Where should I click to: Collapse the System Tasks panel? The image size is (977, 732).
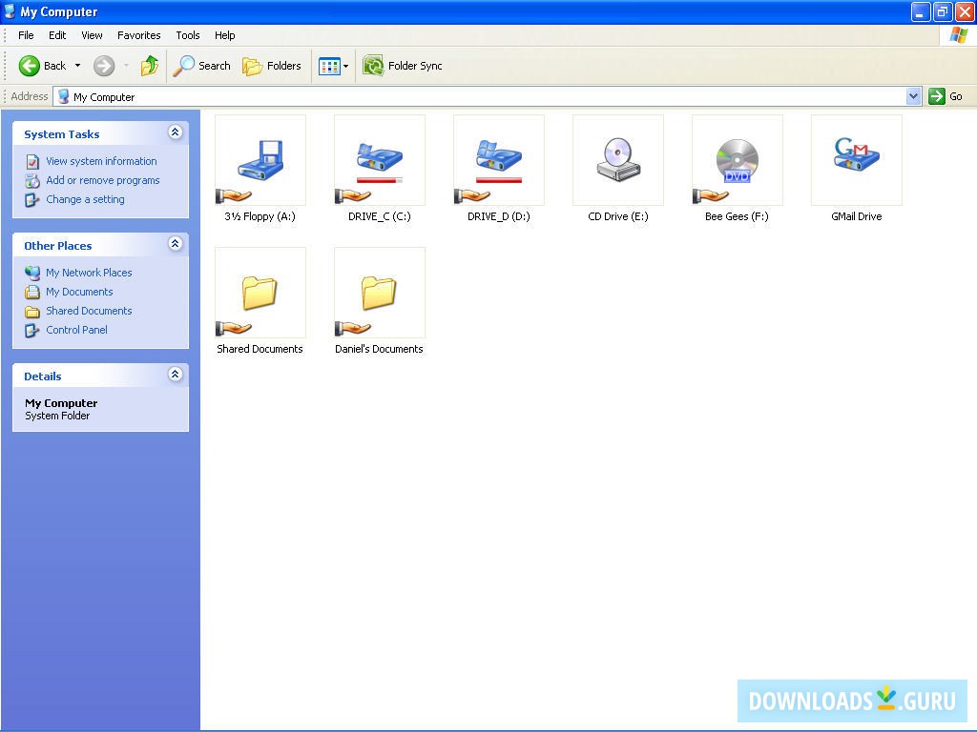coord(175,132)
